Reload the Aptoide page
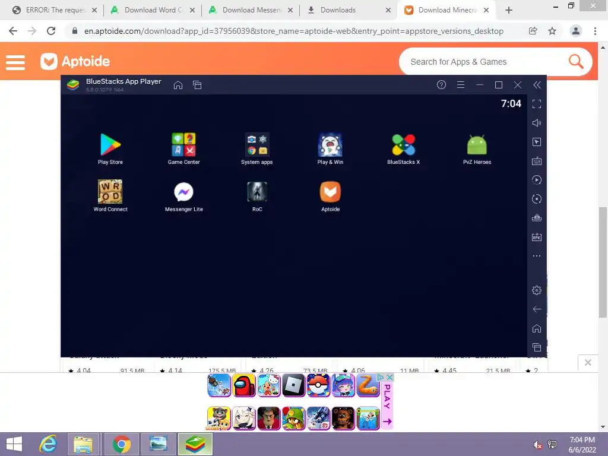Viewport: 608px width, 456px height. tap(51, 31)
